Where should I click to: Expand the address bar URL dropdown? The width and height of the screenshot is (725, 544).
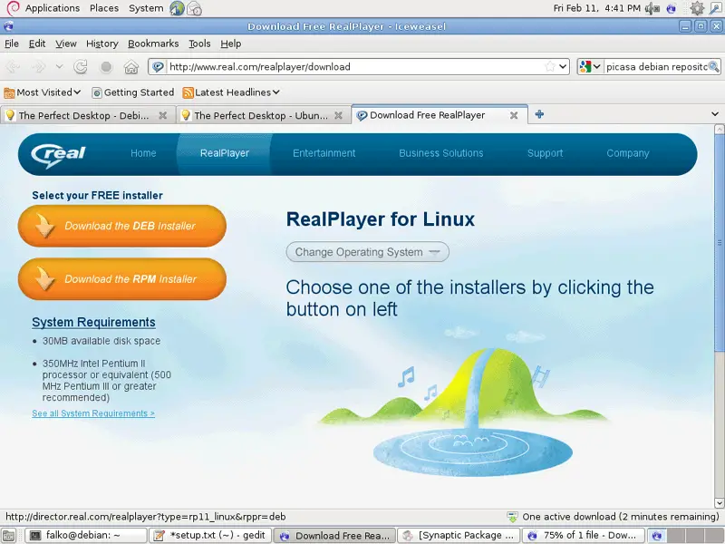point(563,66)
